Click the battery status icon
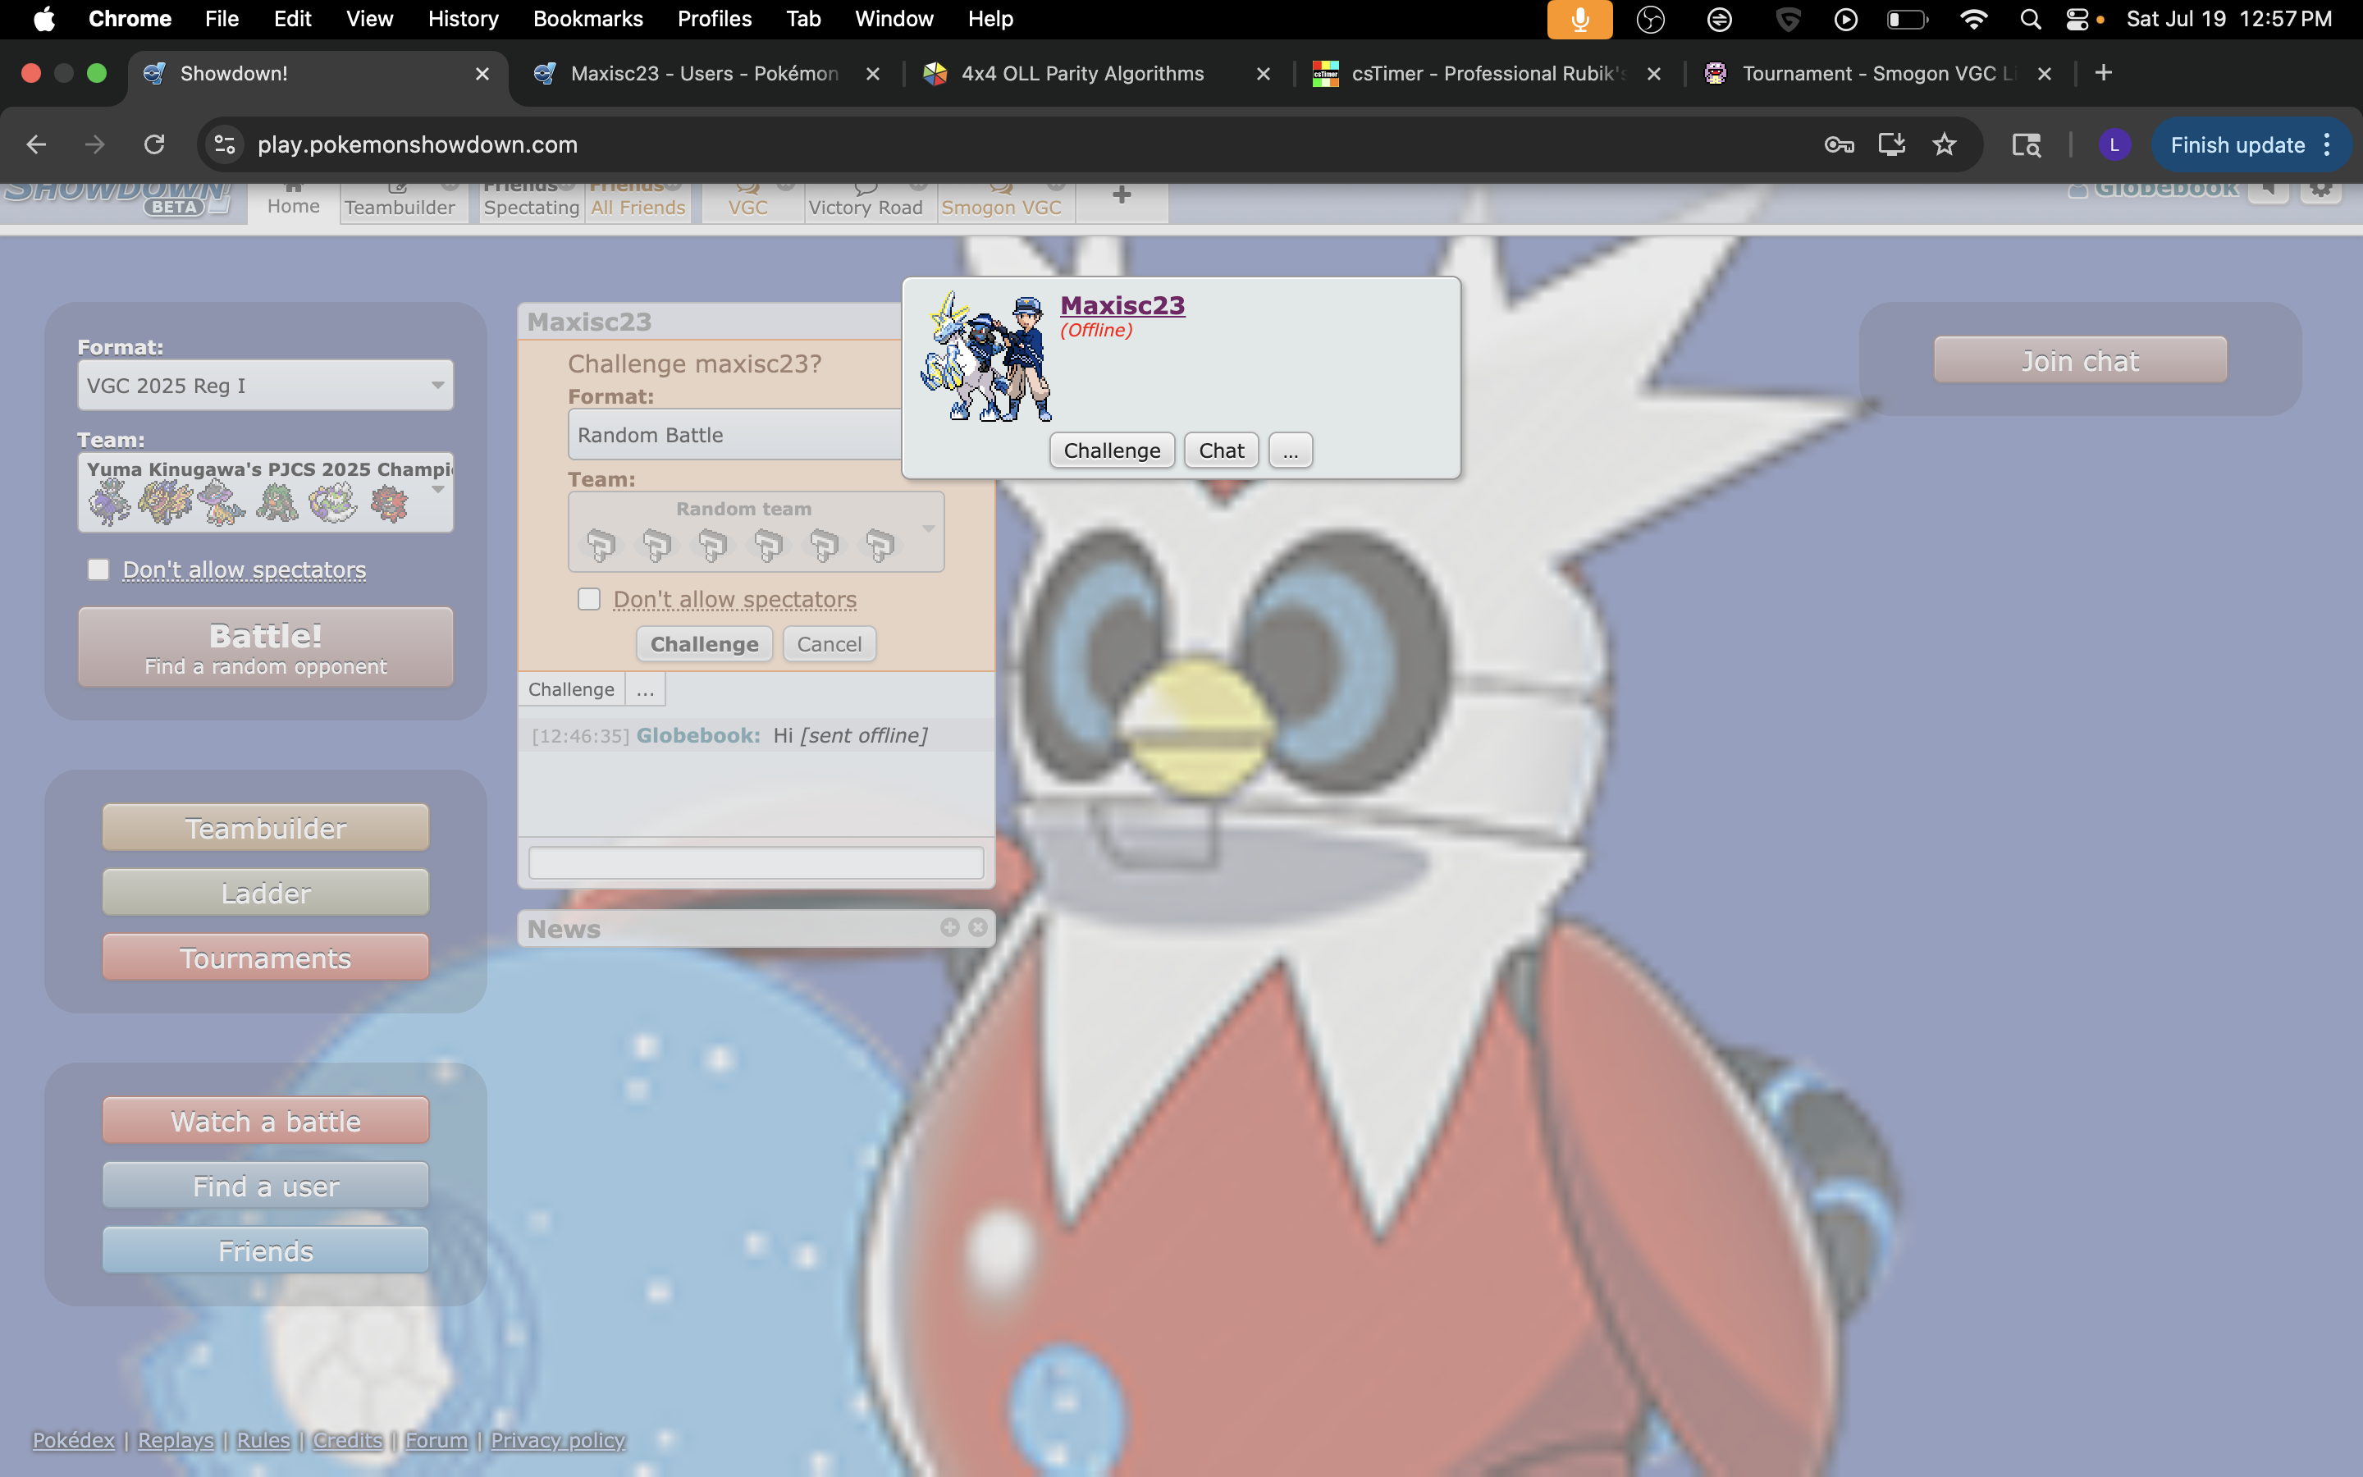The width and height of the screenshot is (2363, 1477). click(1905, 20)
